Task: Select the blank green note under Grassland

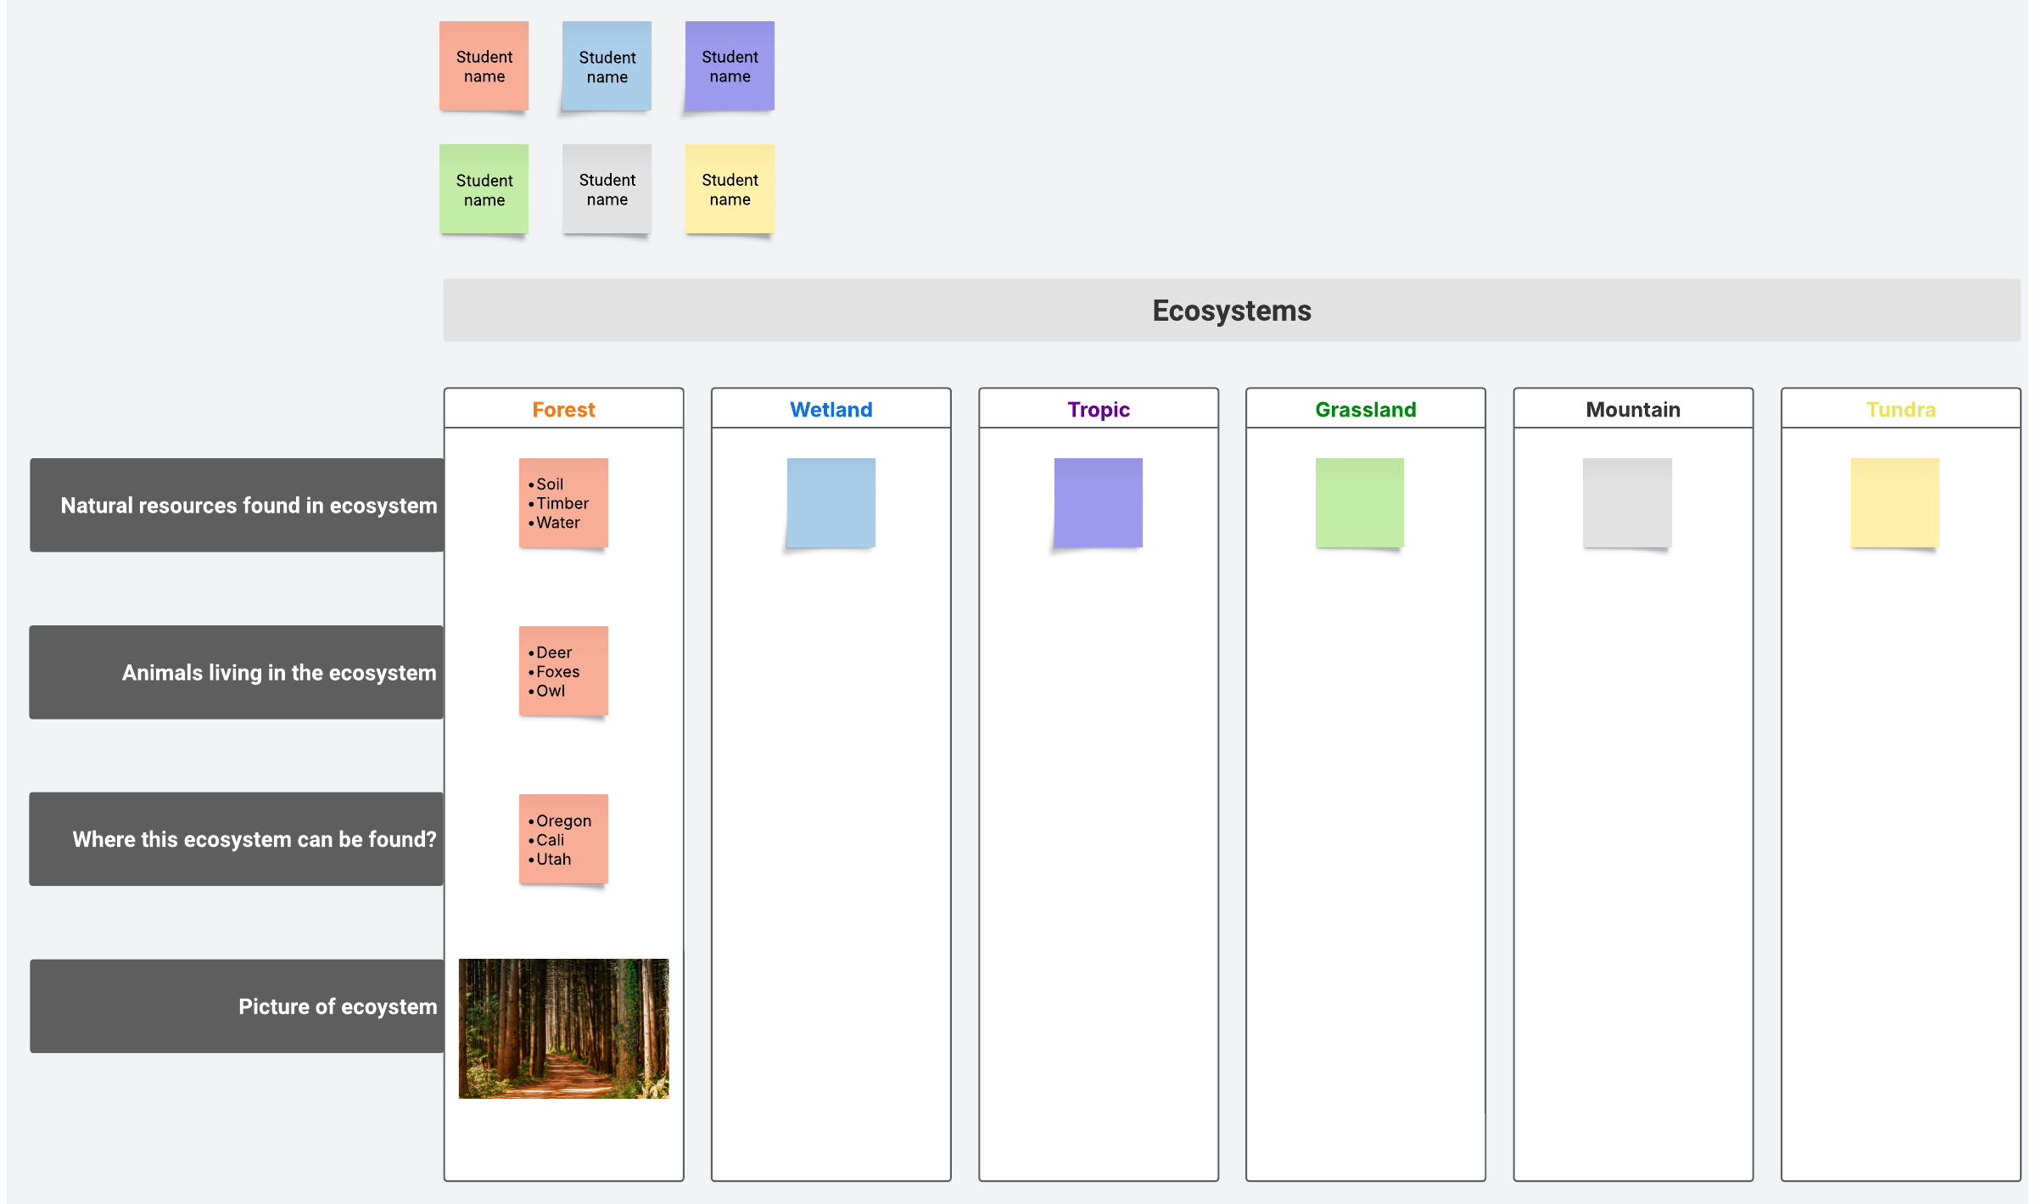Action: (x=1359, y=503)
